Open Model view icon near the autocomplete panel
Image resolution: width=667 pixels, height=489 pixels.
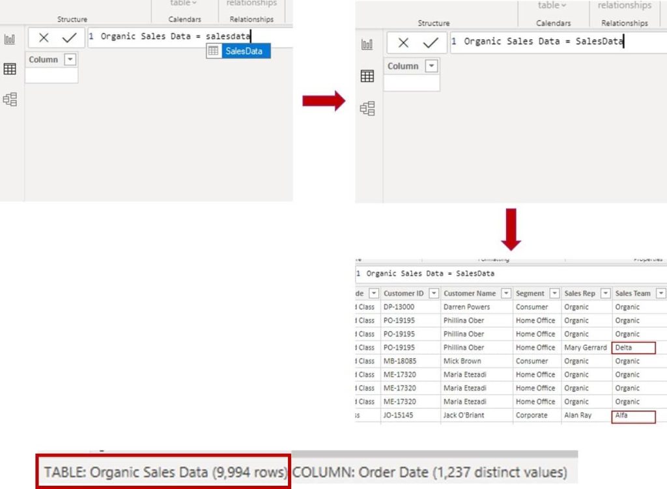tap(10, 100)
